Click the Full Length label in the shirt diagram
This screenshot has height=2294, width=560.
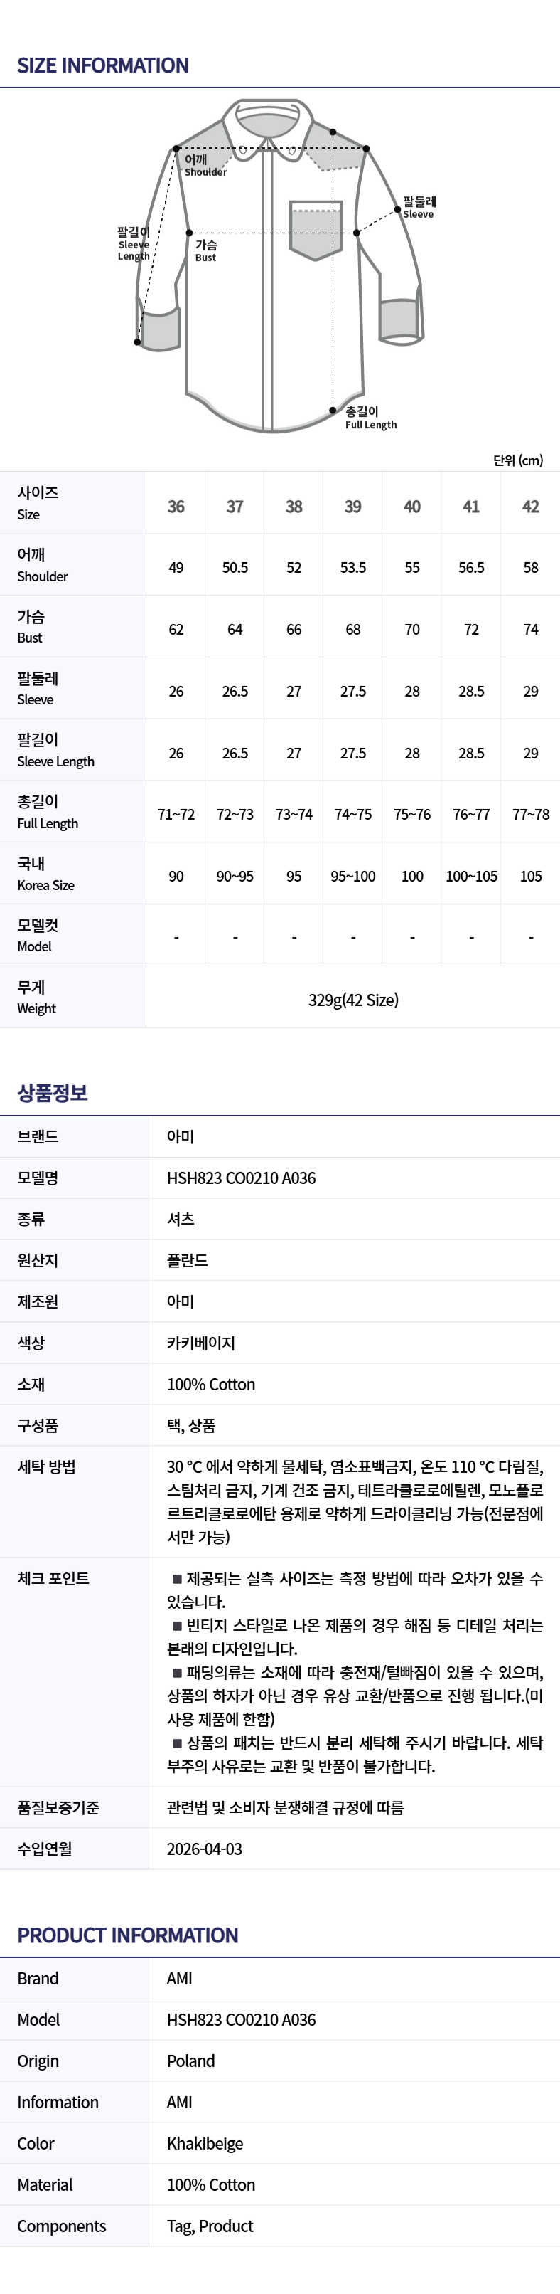coord(370,418)
